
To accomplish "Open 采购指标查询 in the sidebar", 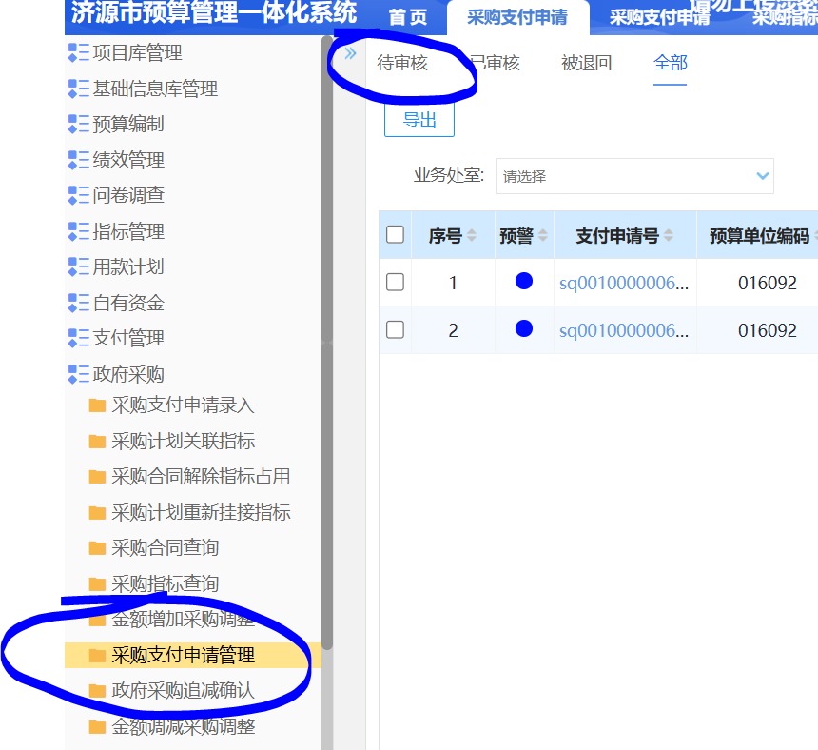I will 165,584.
